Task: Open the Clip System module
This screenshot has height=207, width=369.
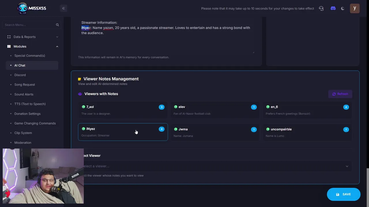Action: 23,133
